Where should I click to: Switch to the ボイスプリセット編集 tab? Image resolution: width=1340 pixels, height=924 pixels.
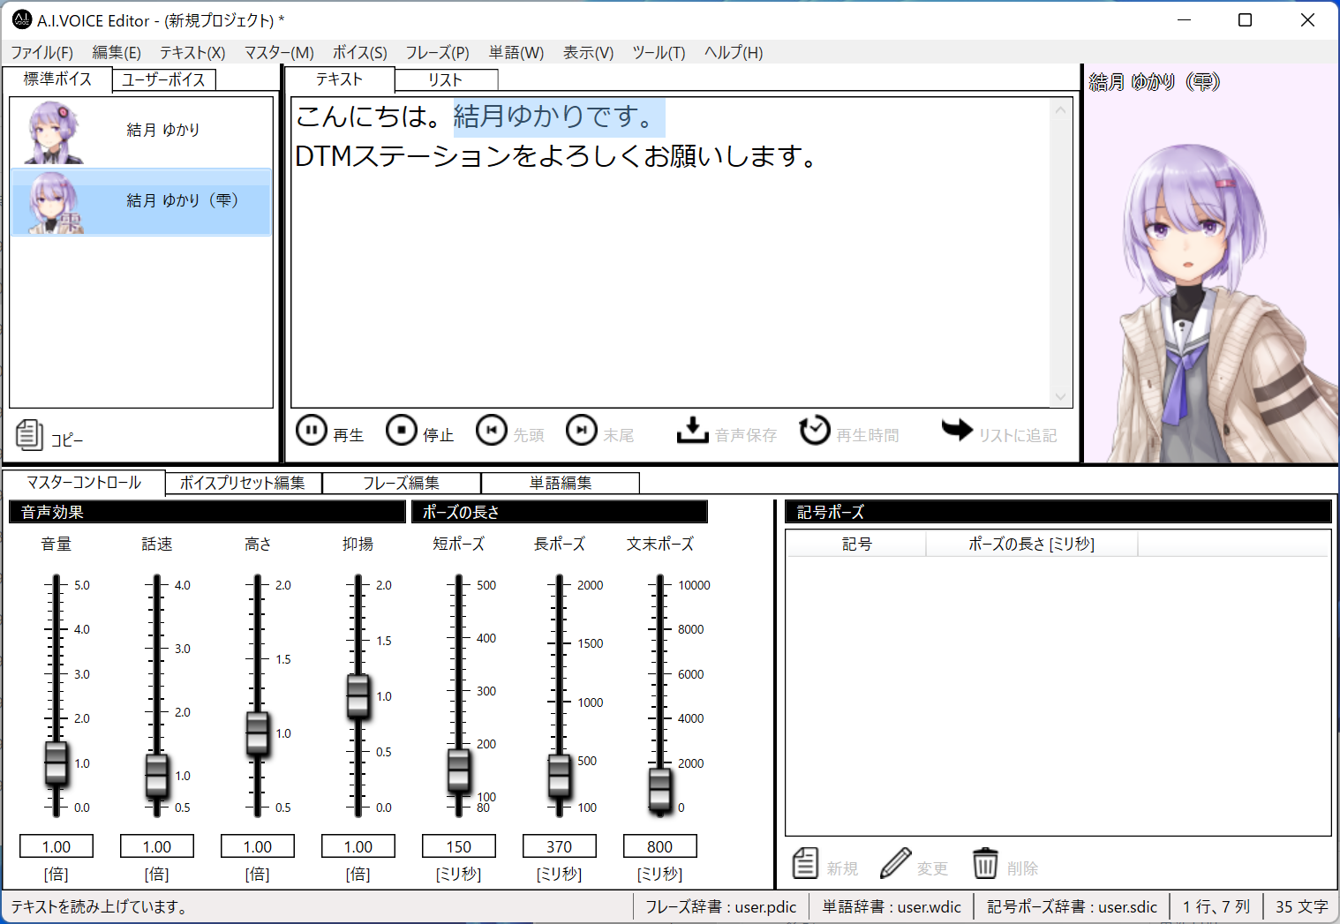(x=243, y=483)
